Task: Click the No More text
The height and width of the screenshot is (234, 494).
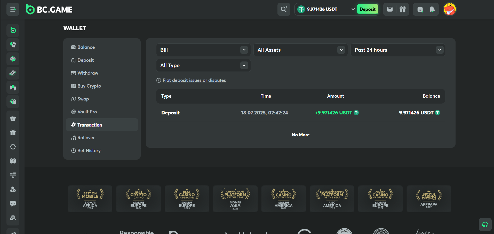Action: (301, 135)
